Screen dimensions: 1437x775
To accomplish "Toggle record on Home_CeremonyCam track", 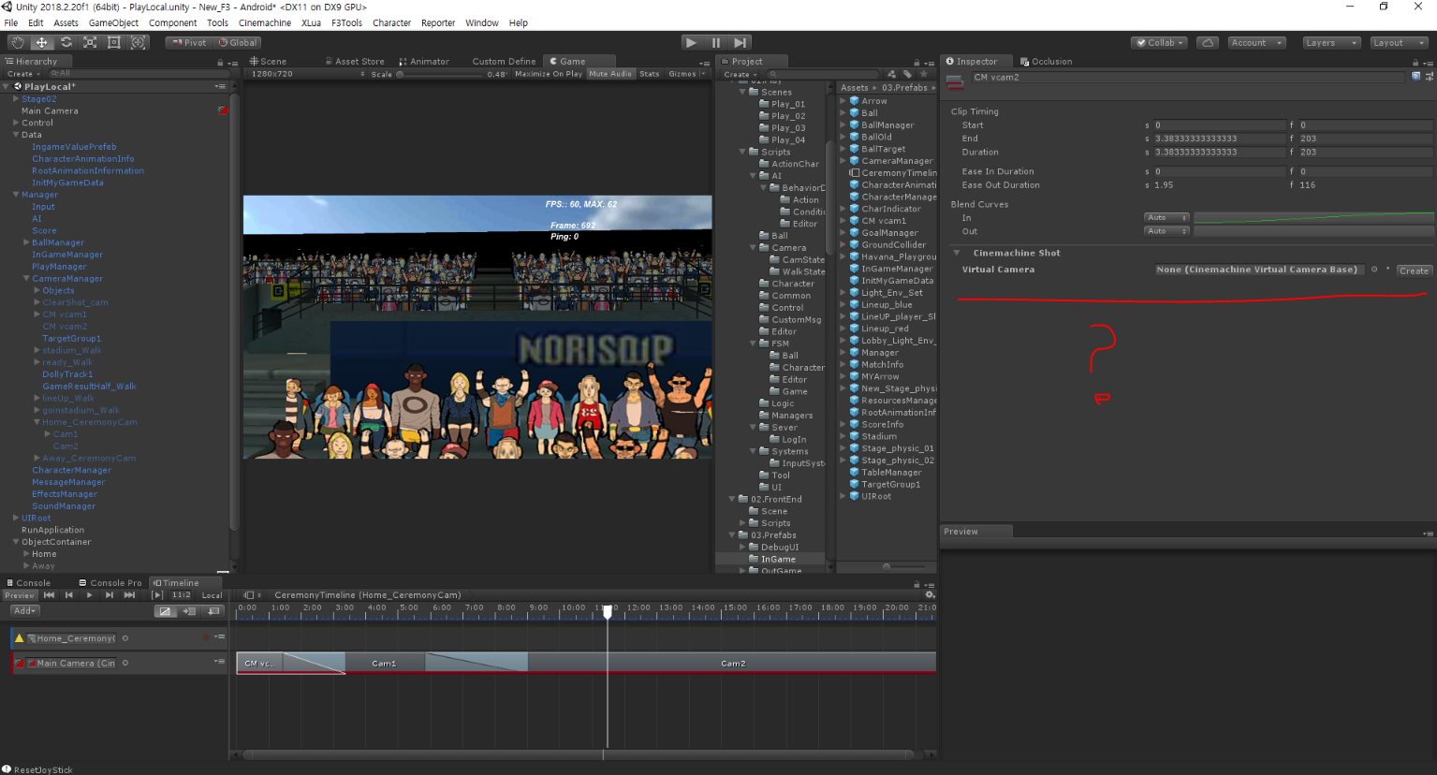I will coord(206,637).
